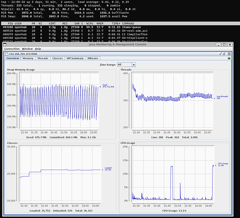This screenshot has height=218, width=240.
Task: Click the 'Total: 3,995' threads text
Action: coord(189,137)
